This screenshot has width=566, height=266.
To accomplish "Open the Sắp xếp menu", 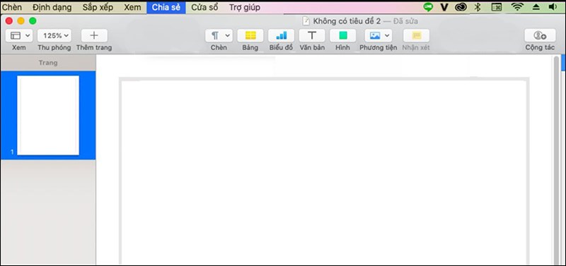I will (98, 8).
